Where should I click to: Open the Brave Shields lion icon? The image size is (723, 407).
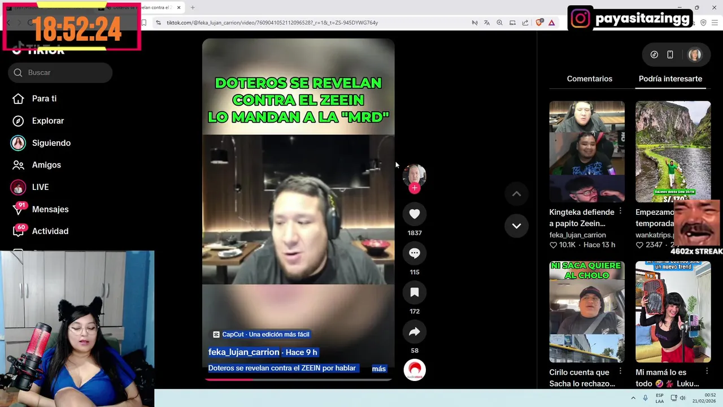pos(539,23)
